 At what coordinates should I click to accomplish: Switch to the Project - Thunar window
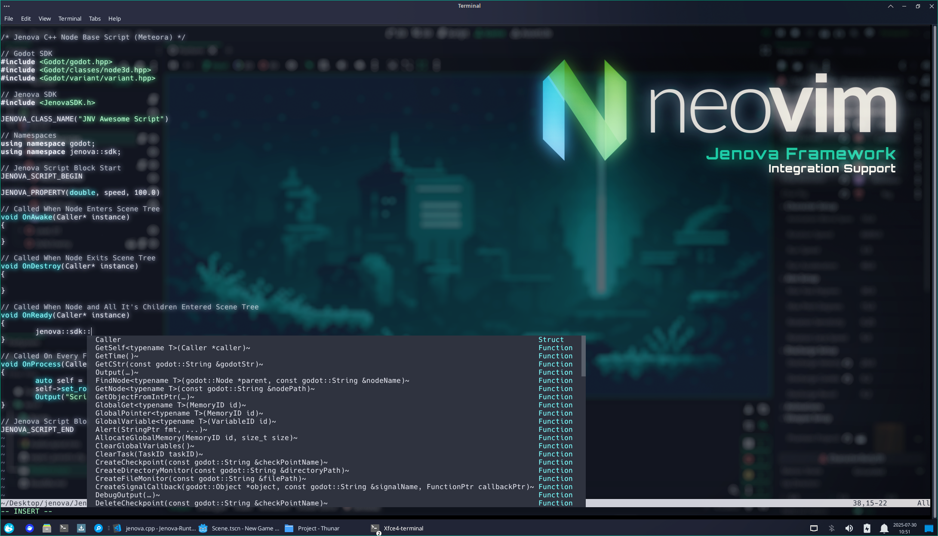pos(313,528)
